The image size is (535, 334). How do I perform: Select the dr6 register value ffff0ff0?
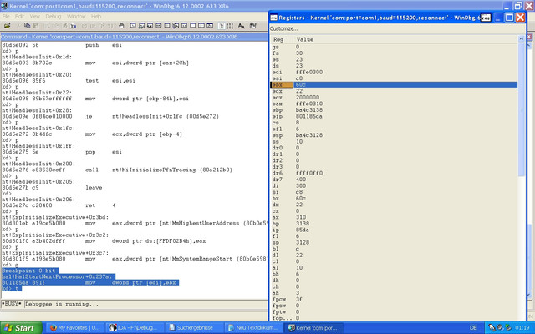pos(308,173)
